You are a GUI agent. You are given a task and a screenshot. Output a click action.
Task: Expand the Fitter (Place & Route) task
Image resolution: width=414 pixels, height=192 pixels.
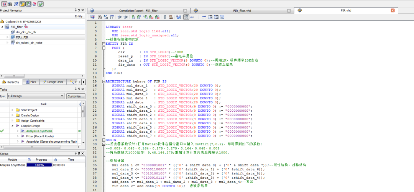pos(17,136)
